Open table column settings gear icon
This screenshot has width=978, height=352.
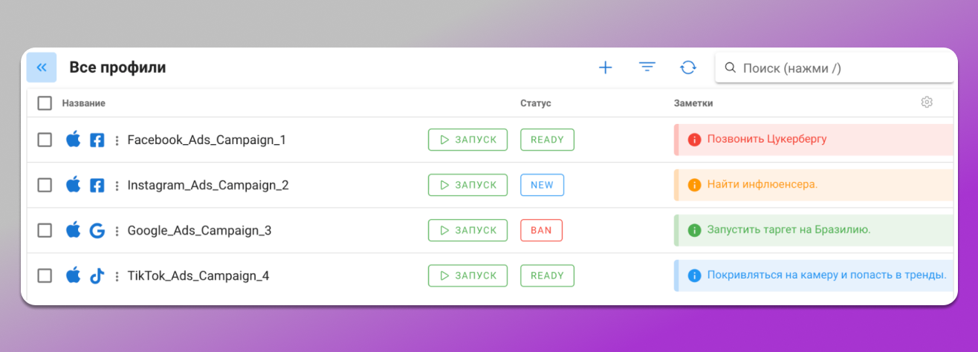coord(927,102)
